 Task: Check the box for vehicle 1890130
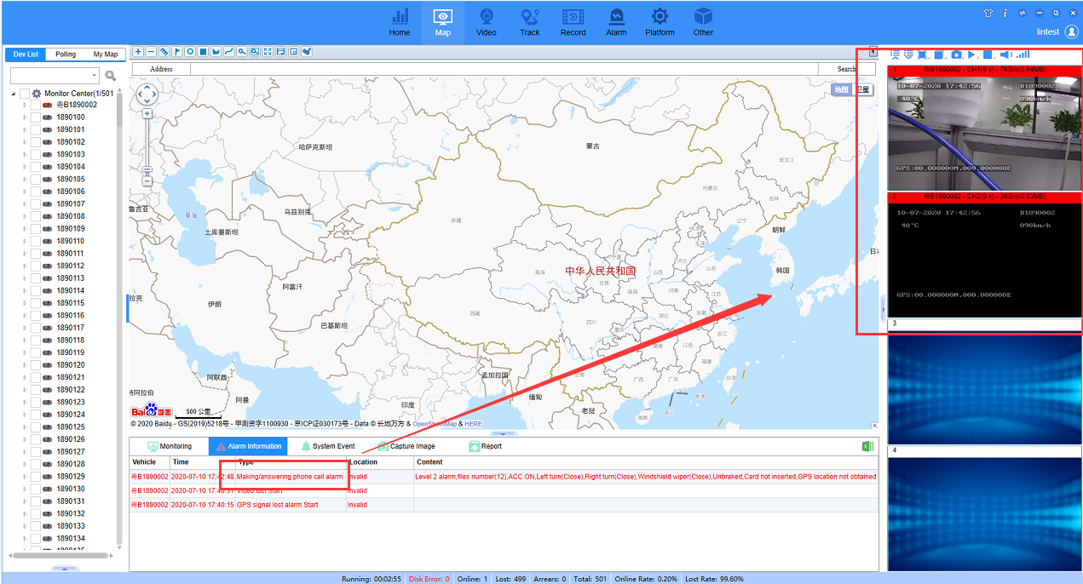pos(35,489)
